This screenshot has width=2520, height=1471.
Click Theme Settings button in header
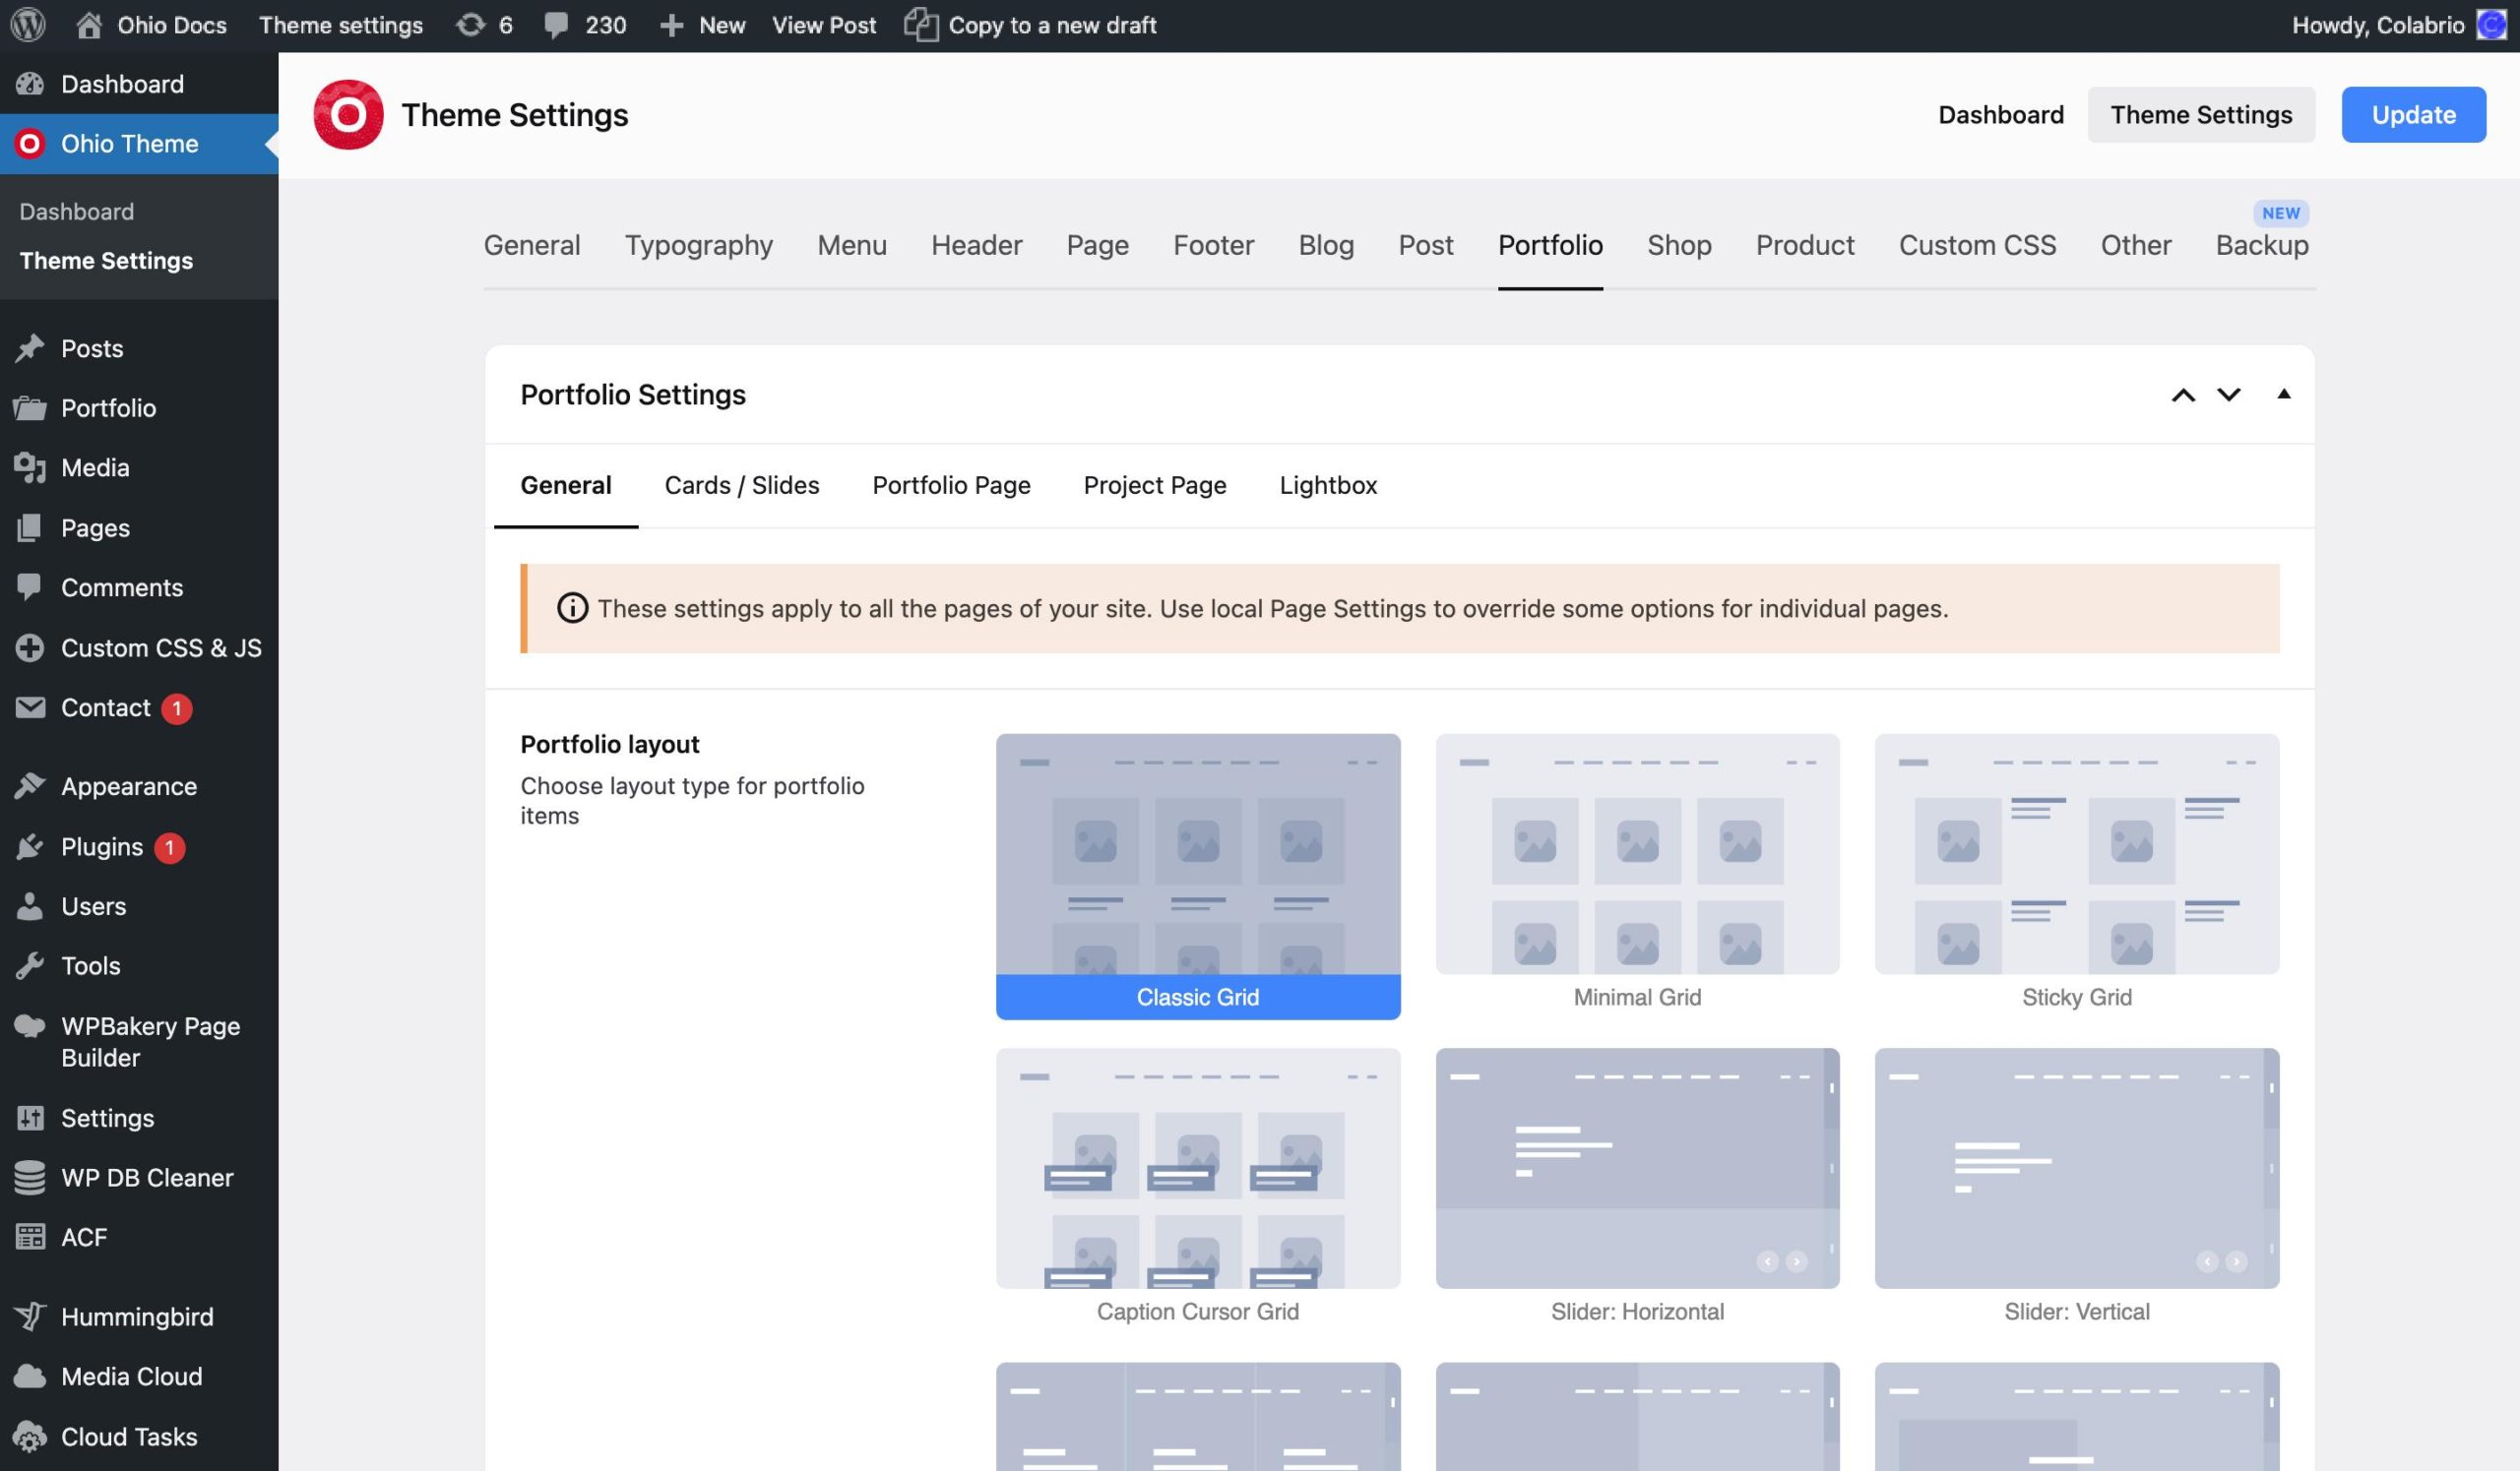click(x=2201, y=115)
